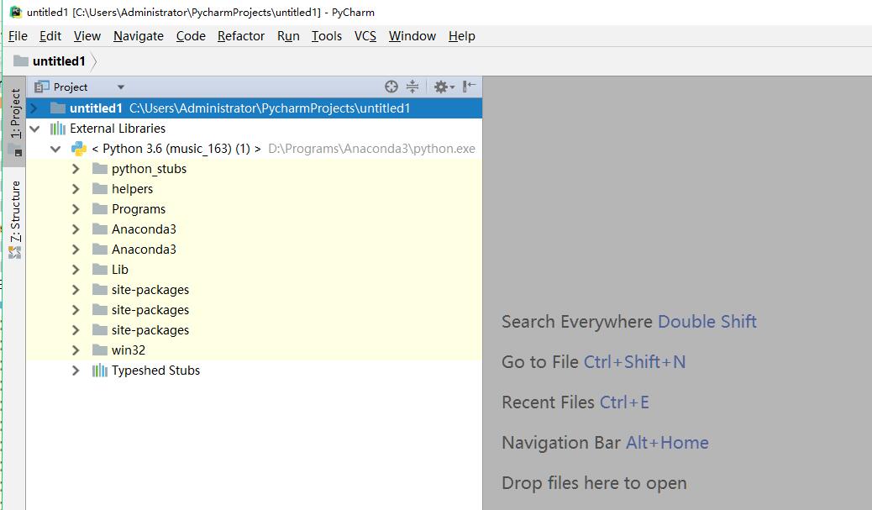Select the helpers tree row
Image resolution: width=872 pixels, height=510 pixels.
[255, 189]
